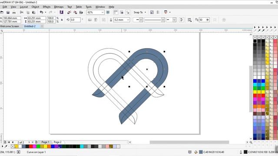
Task: Open the Open folder icon
Action: tap(2, 13)
